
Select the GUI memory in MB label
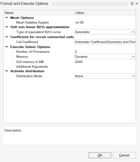[30, 62]
